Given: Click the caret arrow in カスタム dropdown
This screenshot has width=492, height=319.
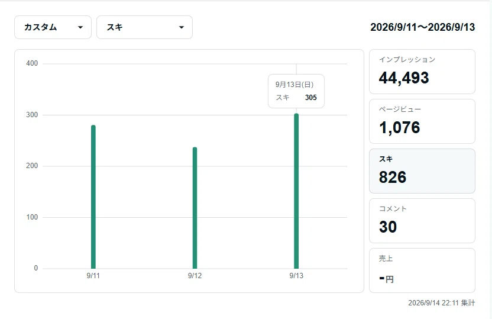Looking at the screenshot, I should pos(80,27).
